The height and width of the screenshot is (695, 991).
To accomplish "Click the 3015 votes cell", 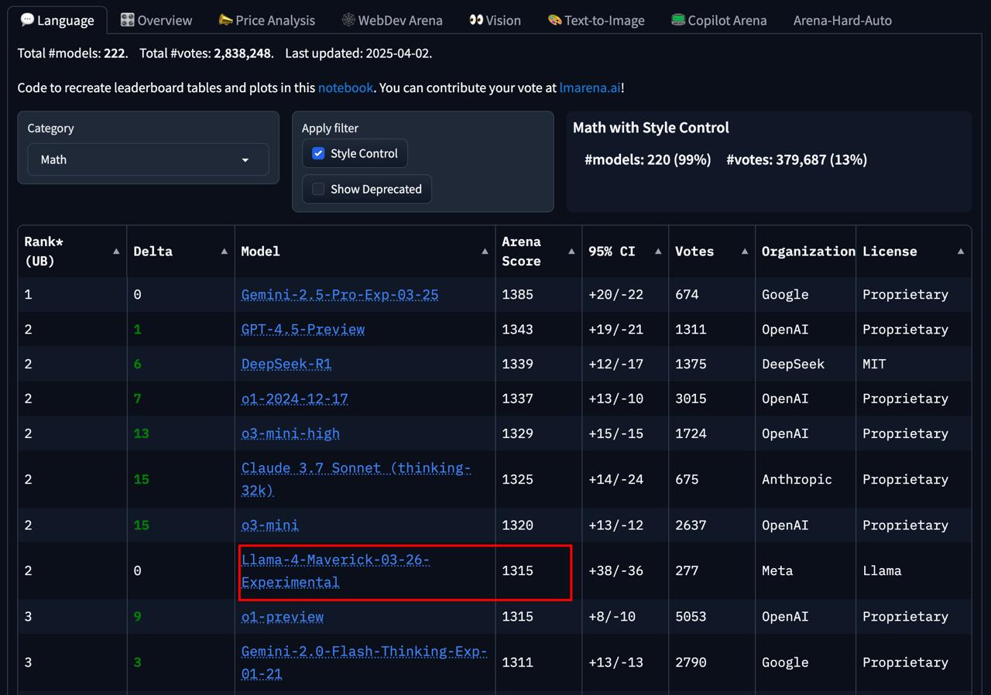I will 712,399.
